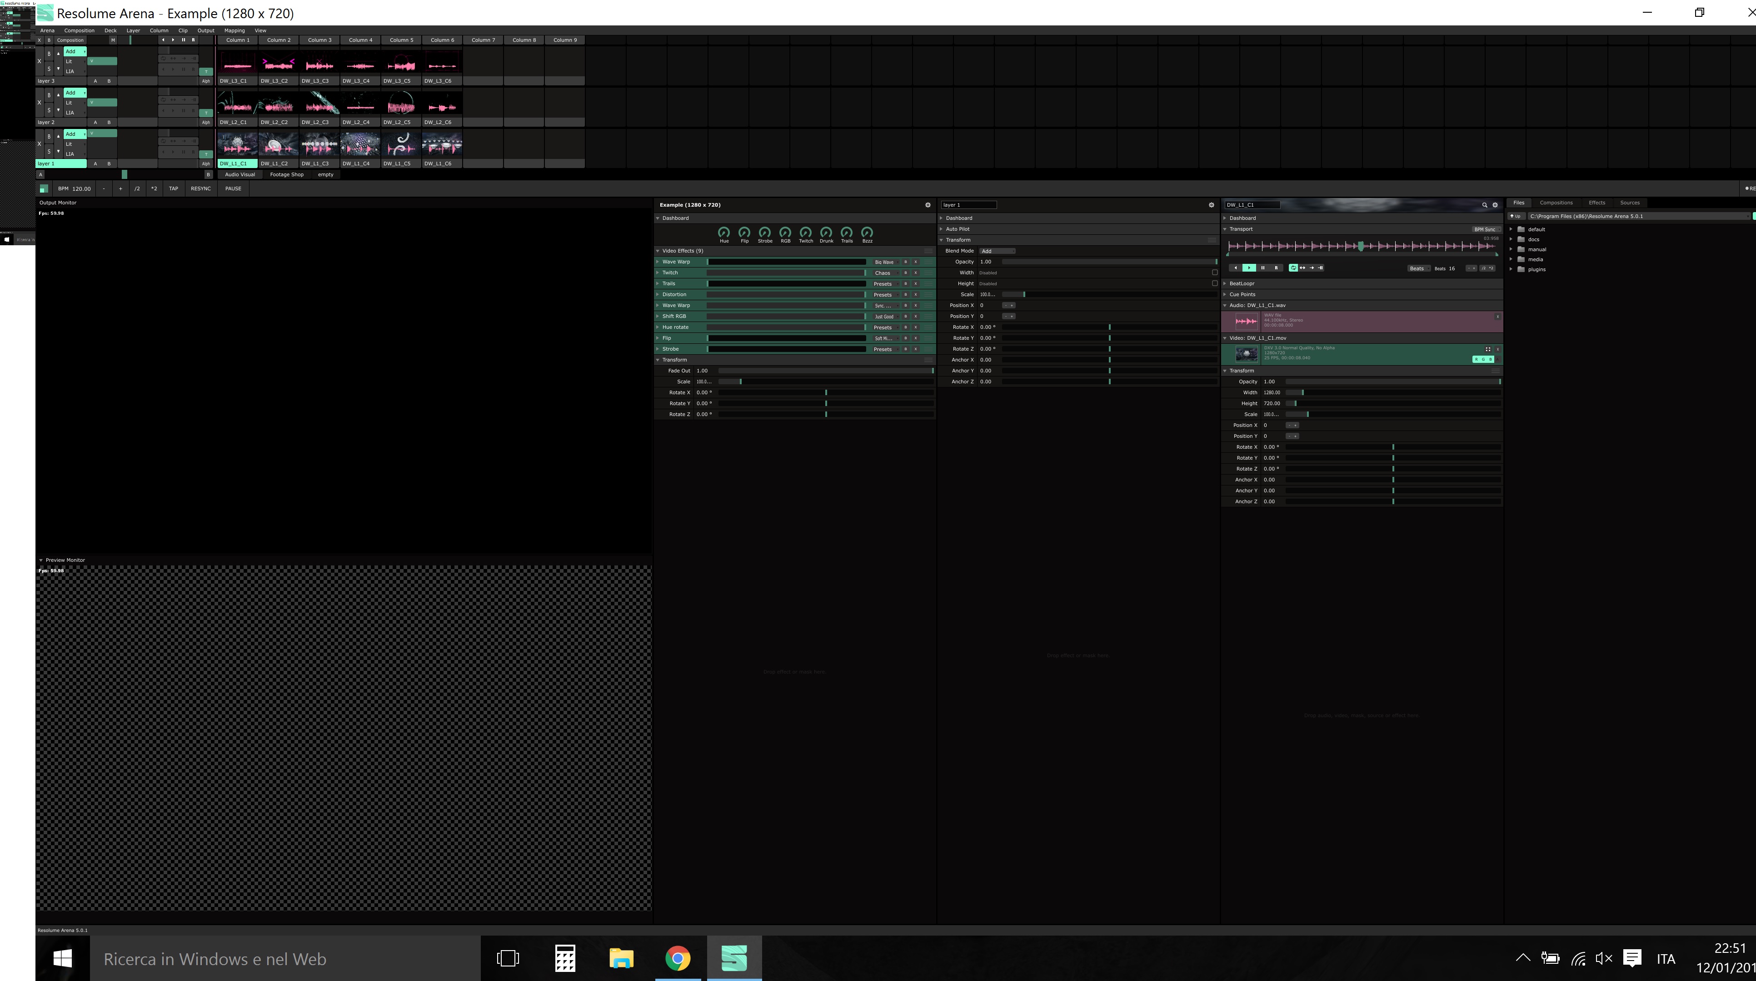
Task: Toggle solo S button on layer 2
Action: click(48, 110)
